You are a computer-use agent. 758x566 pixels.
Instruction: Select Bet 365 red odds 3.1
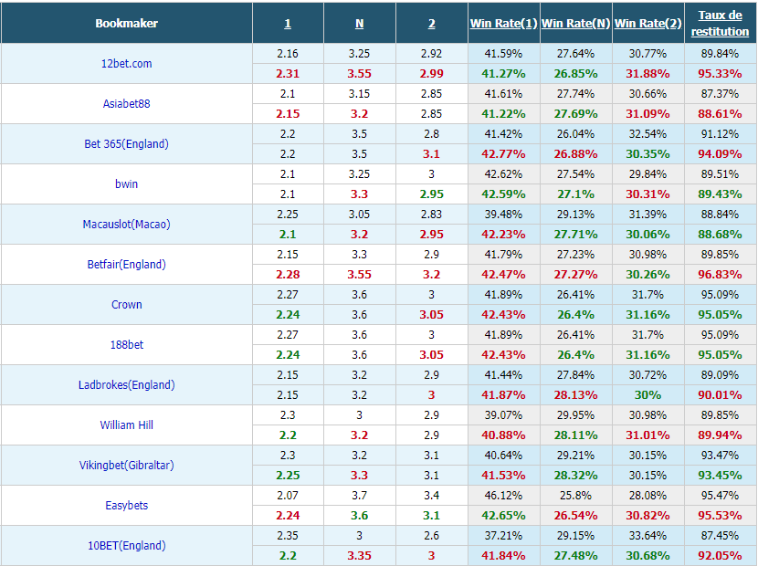[432, 153]
